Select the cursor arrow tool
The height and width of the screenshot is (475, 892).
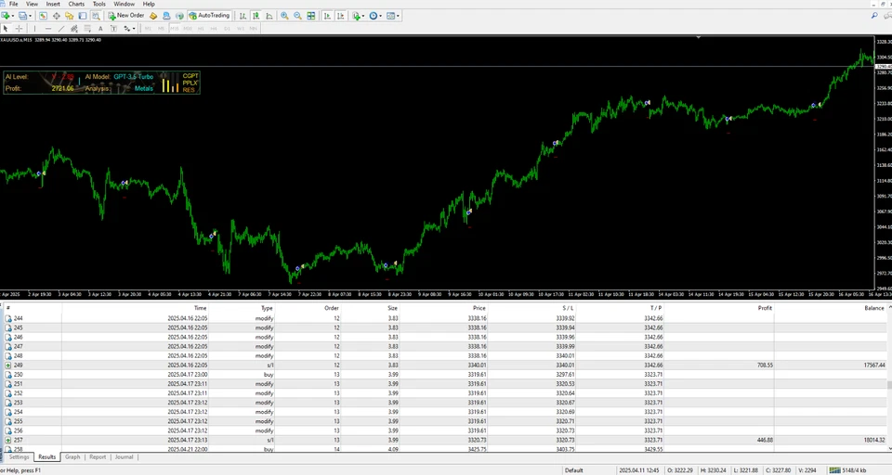(6, 28)
